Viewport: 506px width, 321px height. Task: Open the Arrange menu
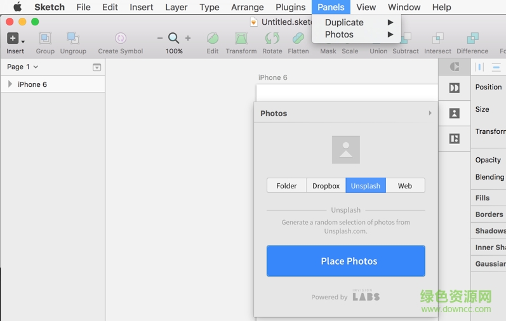(247, 7)
